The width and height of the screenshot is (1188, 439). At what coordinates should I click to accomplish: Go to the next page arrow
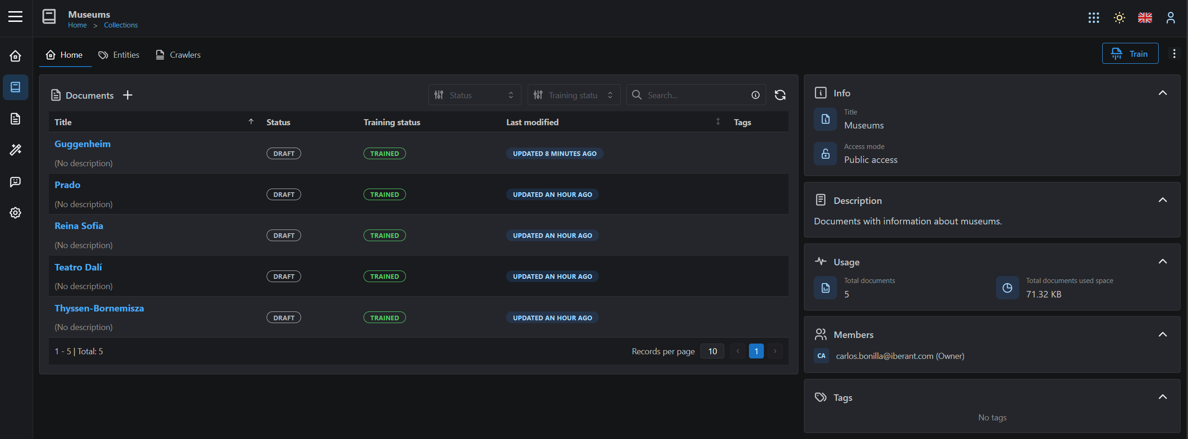775,351
